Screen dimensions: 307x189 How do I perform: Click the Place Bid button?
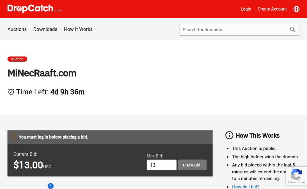click(192, 165)
